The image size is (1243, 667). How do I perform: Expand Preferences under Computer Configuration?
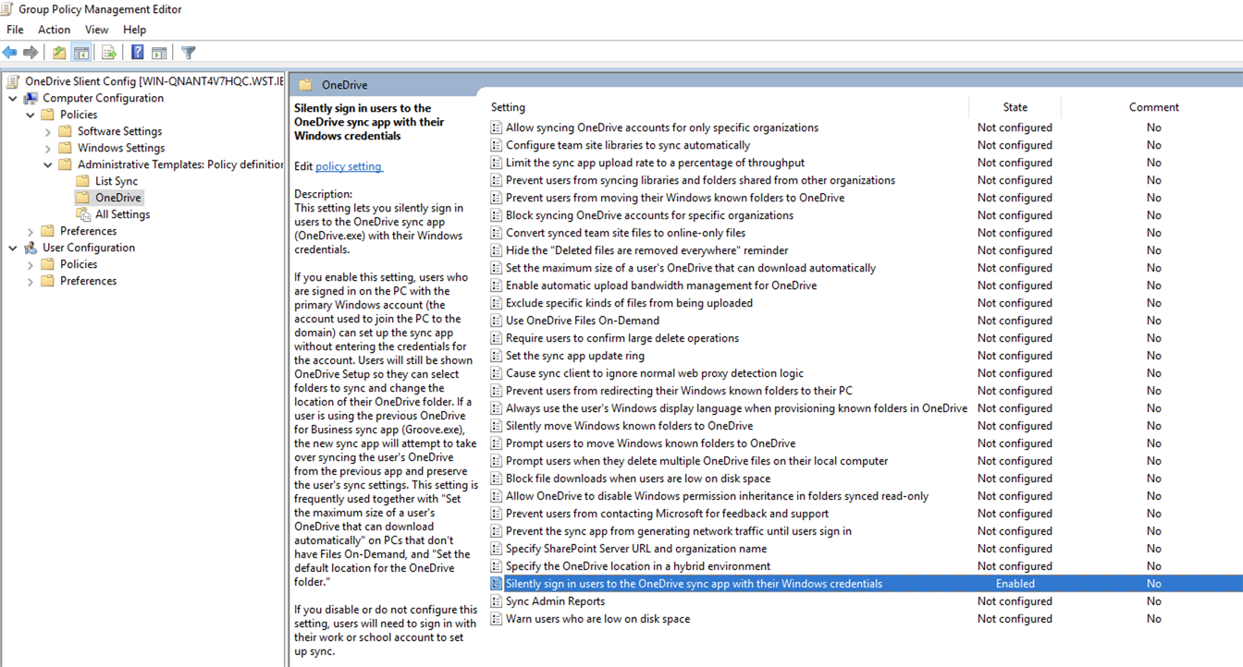coord(30,231)
